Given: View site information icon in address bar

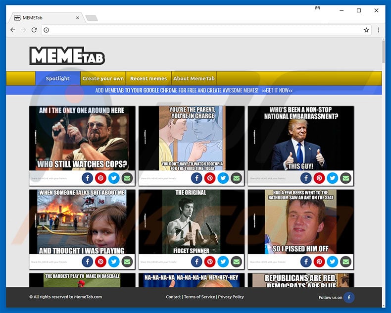Looking at the screenshot, I should coord(46,30).
